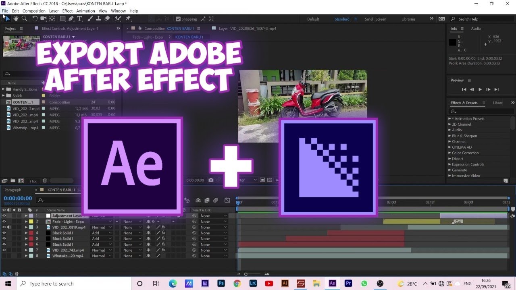Open the Graph Editor in timeline
This screenshot has width=516, height=290.
click(x=227, y=200)
